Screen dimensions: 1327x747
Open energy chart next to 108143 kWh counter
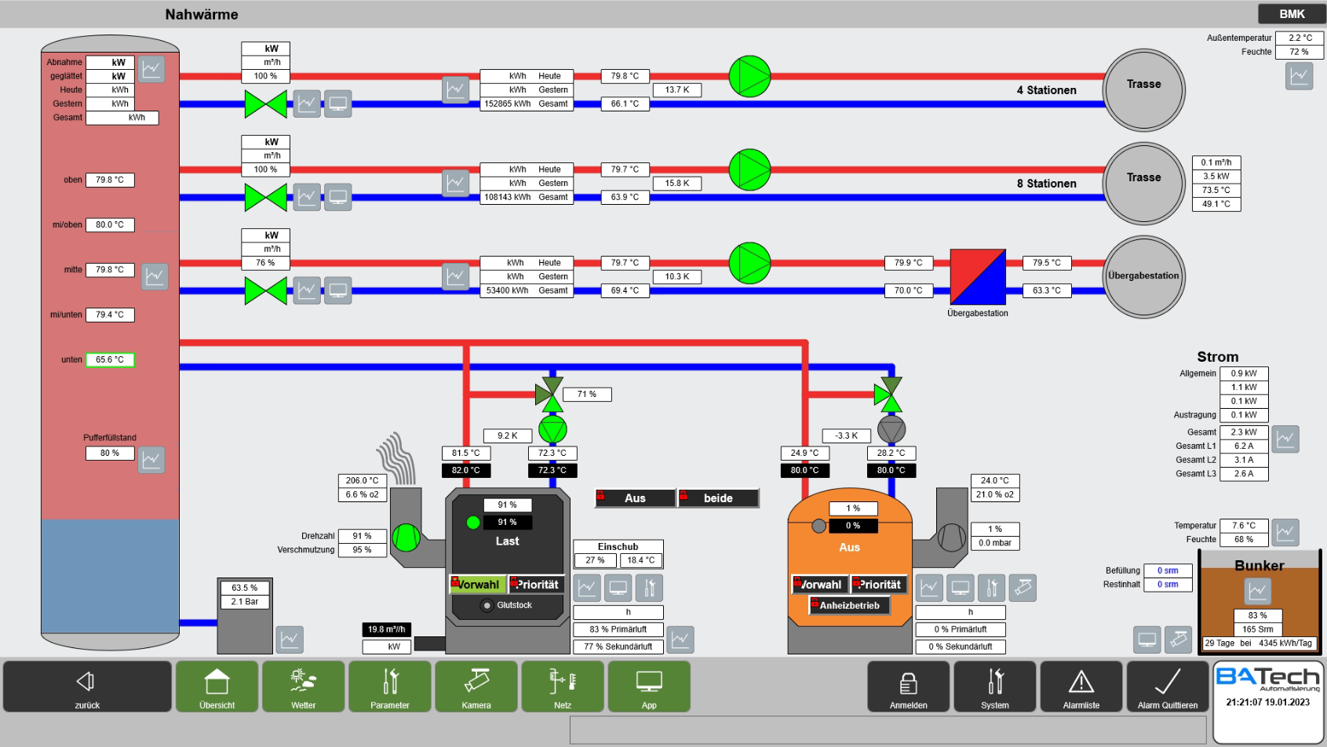pos(456,183)
